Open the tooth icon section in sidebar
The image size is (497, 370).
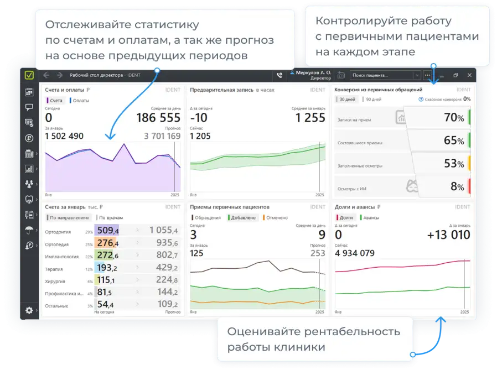coord(29,199)
